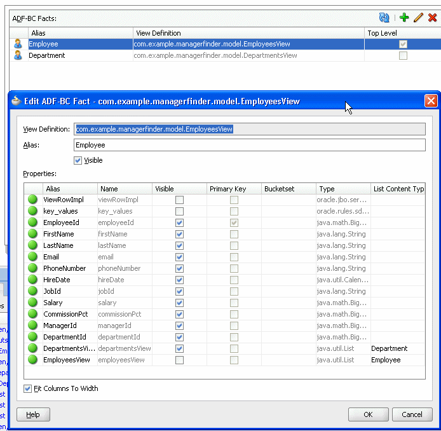Click the green icon beside ViewRowImpl

coord(32,200)
